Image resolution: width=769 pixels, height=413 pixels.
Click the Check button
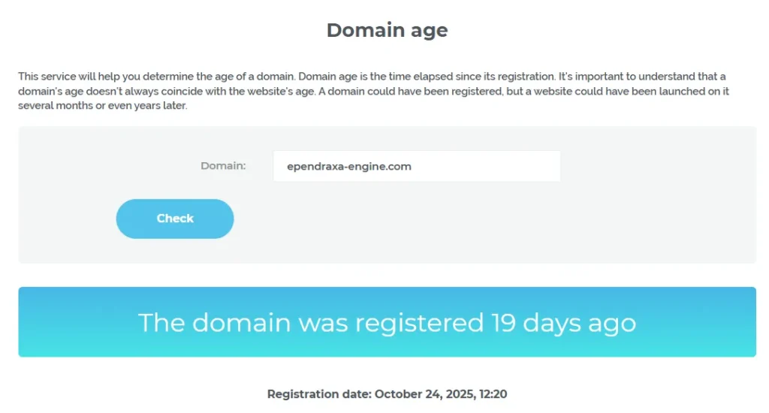[175, 219]
